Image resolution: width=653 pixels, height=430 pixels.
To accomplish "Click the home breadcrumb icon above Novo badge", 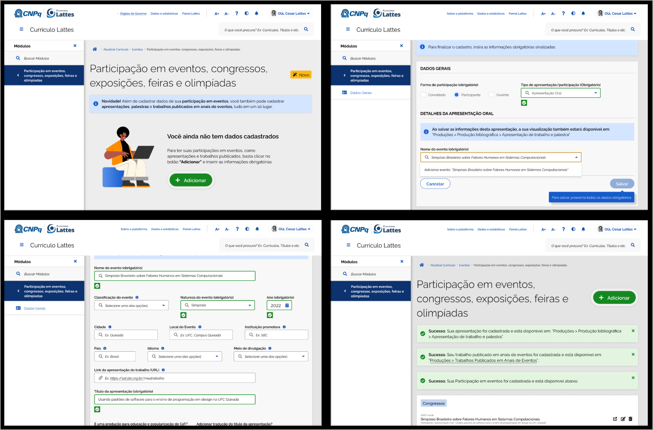I will pyautogui.click(x=95, y=49).
